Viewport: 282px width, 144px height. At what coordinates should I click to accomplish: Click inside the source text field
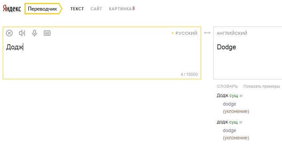tap(102, 57)
